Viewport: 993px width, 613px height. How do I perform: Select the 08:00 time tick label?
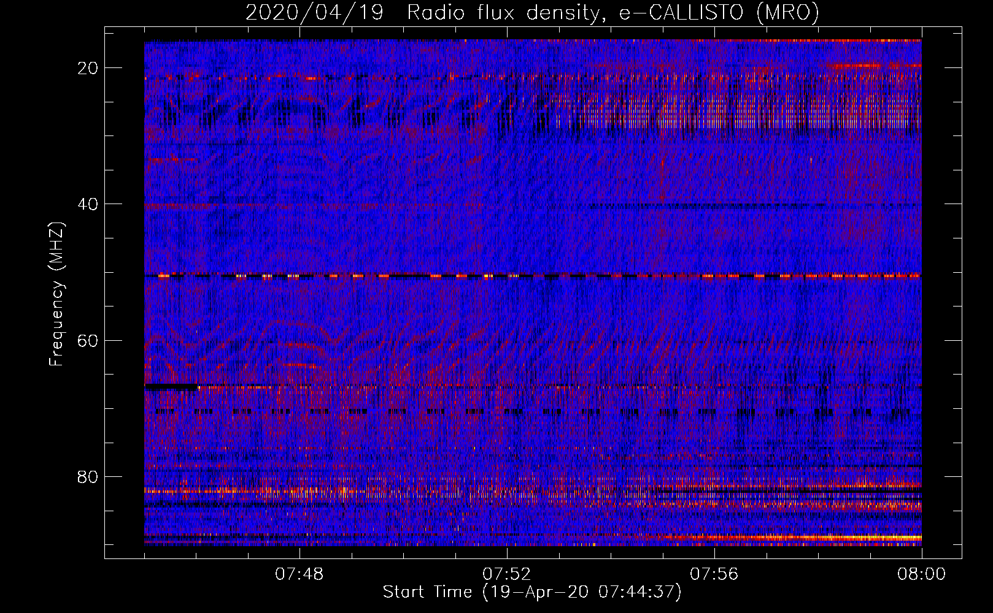click(x=921, y=574)
